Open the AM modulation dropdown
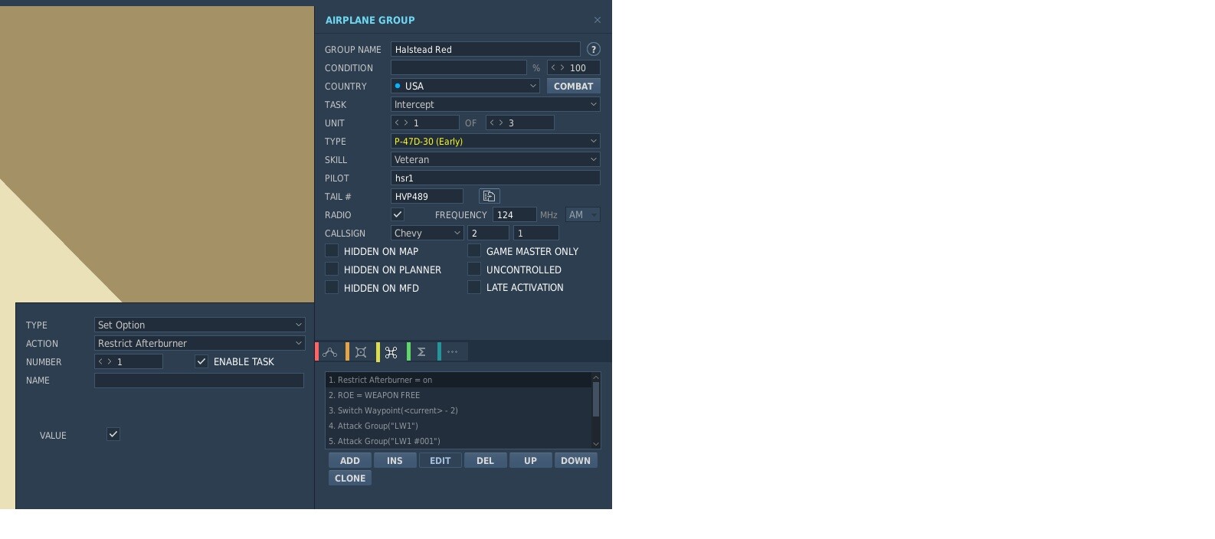Viewport: 1215px width, 539px height. tap(582, 214)
